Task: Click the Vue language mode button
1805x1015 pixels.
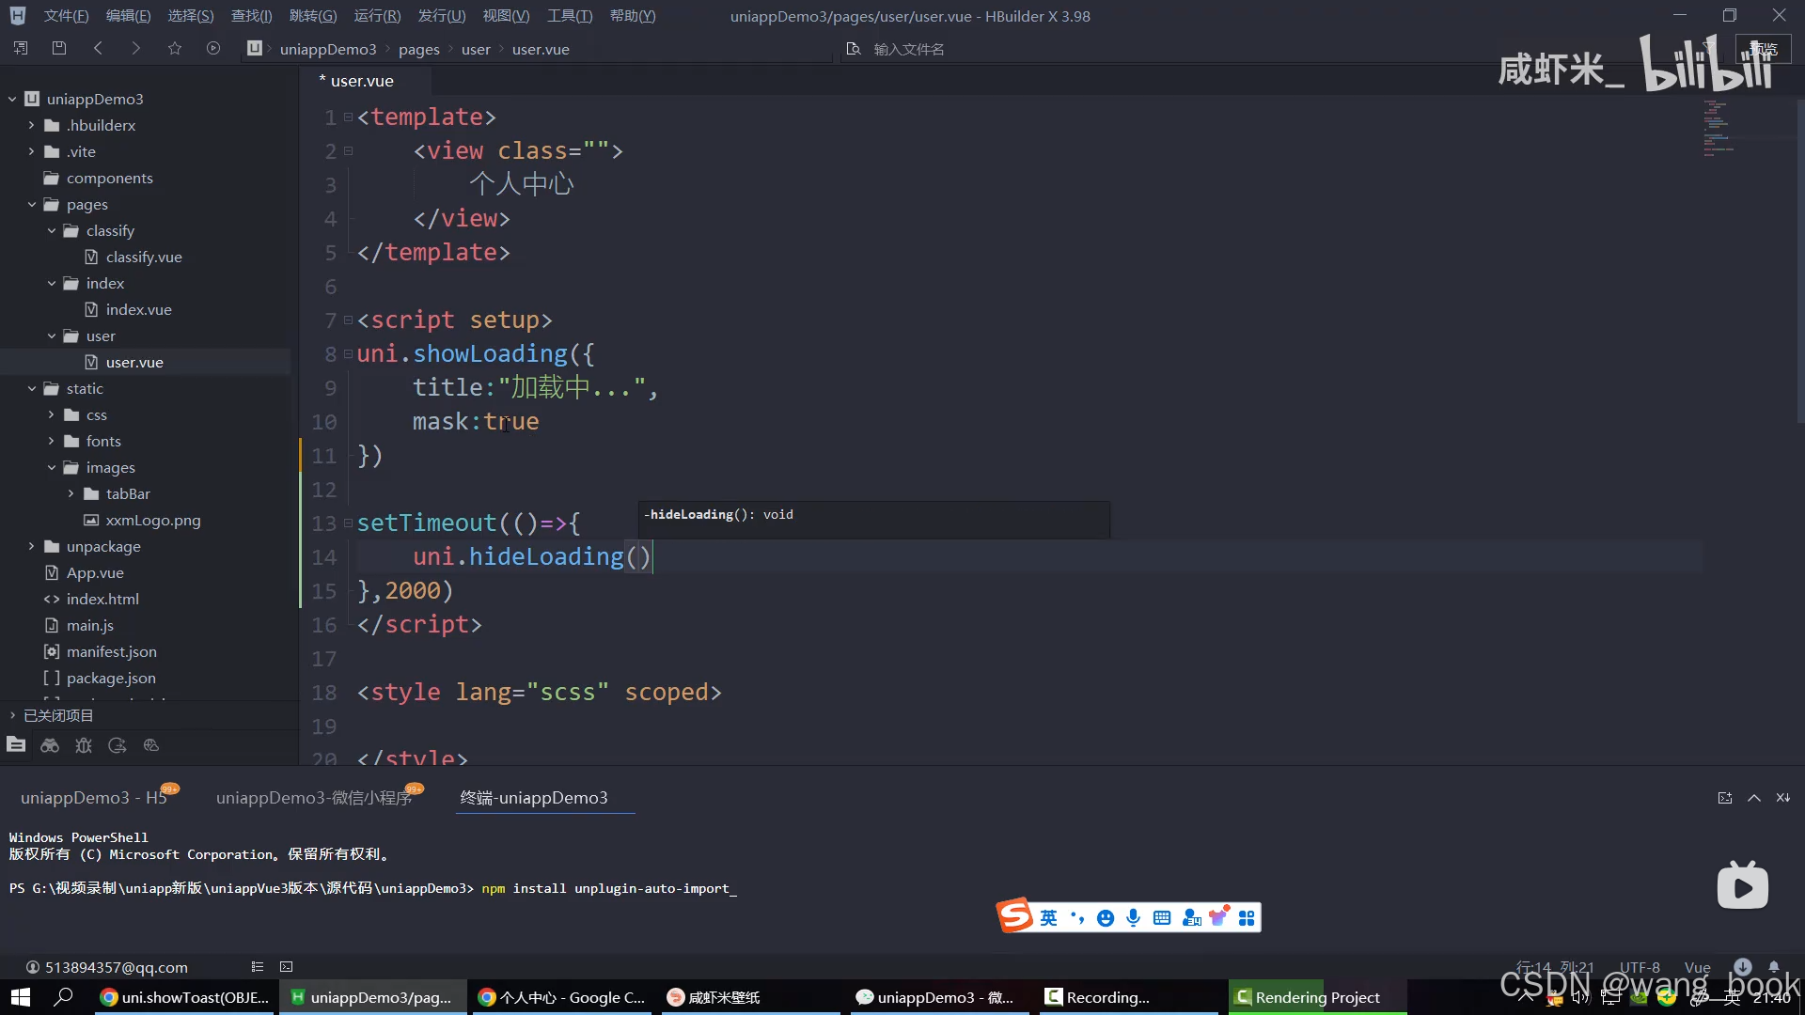Action: coord(1697,967)
